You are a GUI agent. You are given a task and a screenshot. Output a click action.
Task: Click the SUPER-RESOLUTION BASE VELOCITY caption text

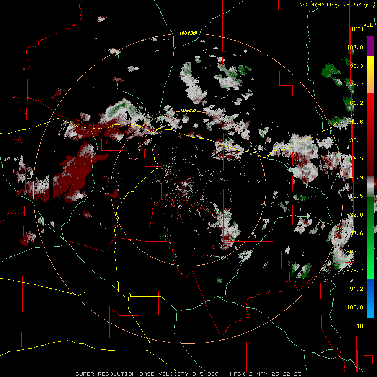point(132,374)
